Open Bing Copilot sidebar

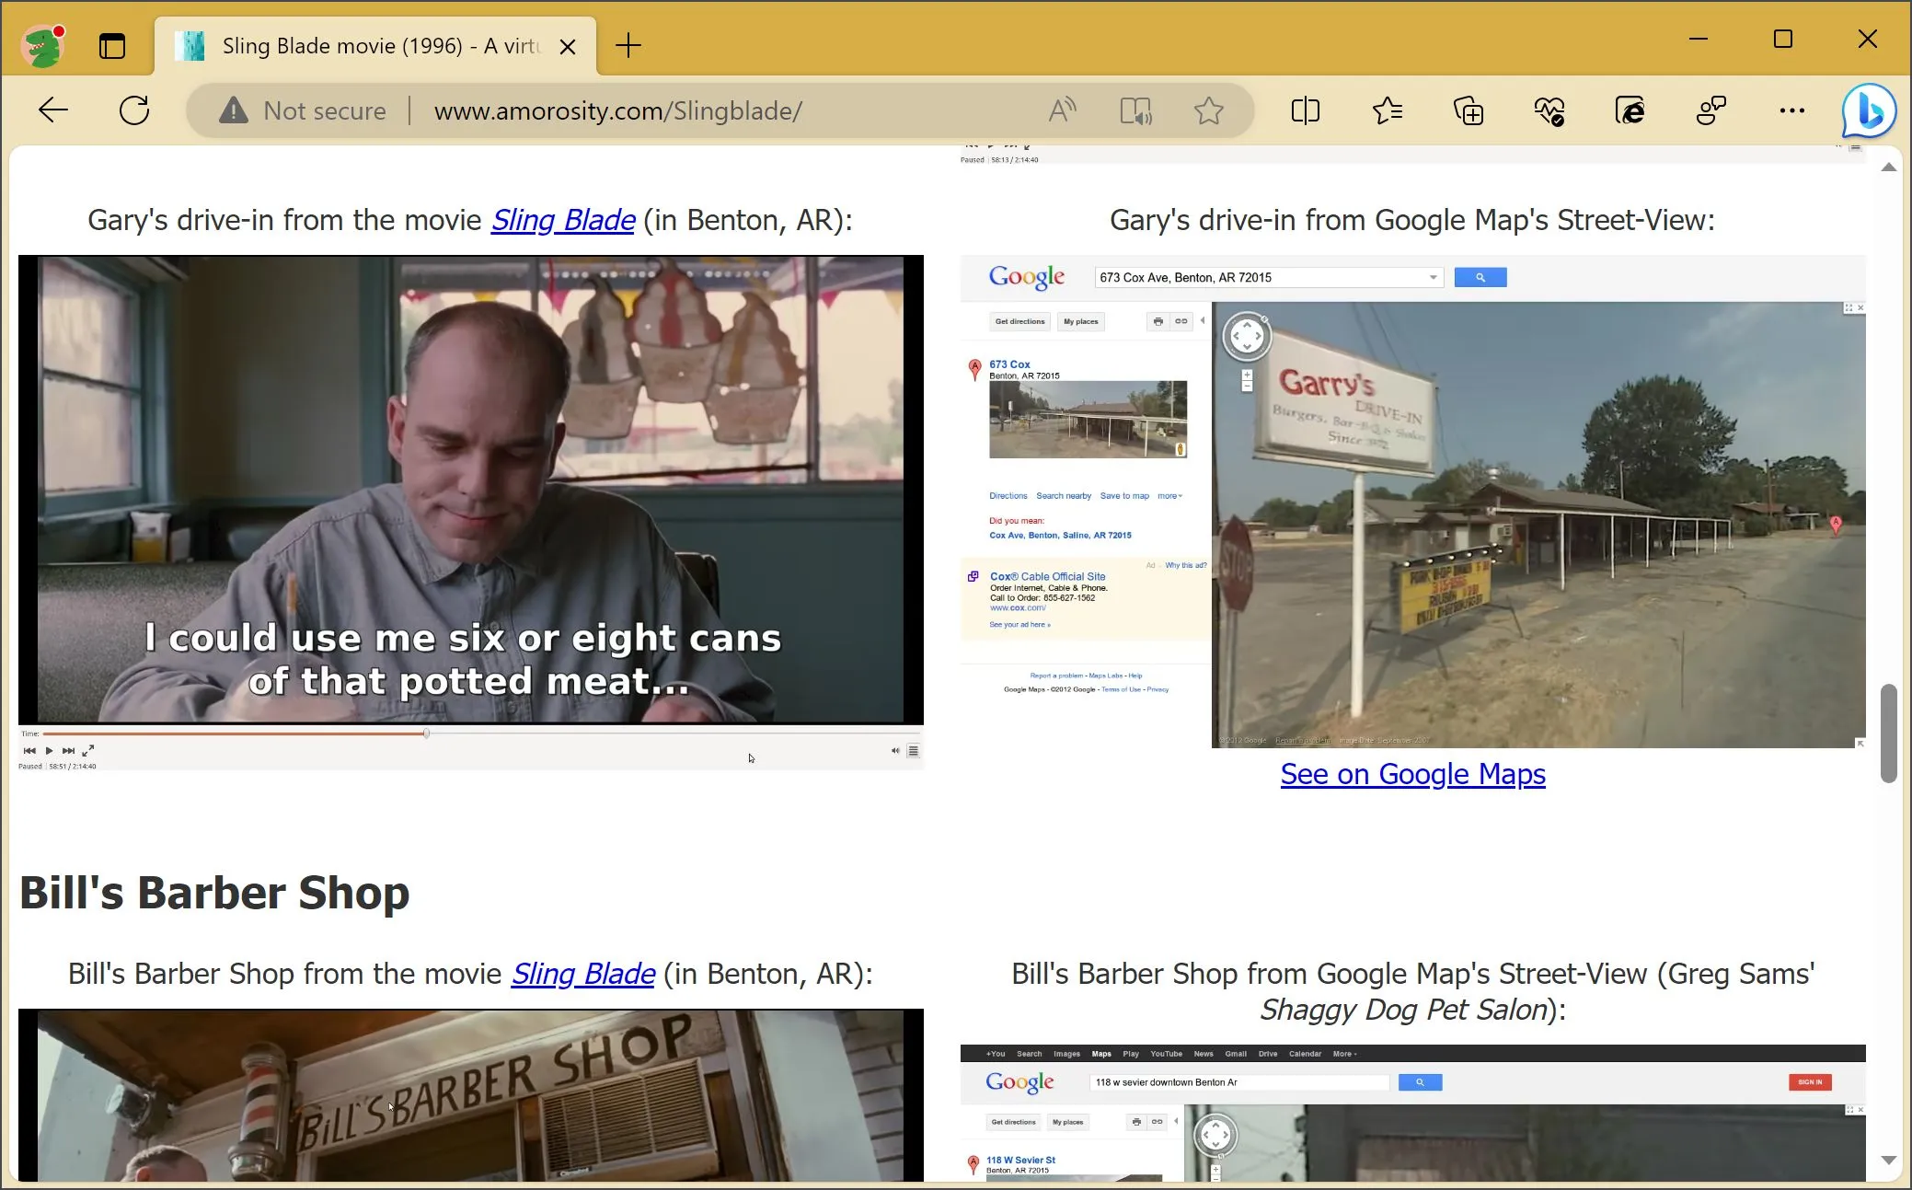point(1868,110)
